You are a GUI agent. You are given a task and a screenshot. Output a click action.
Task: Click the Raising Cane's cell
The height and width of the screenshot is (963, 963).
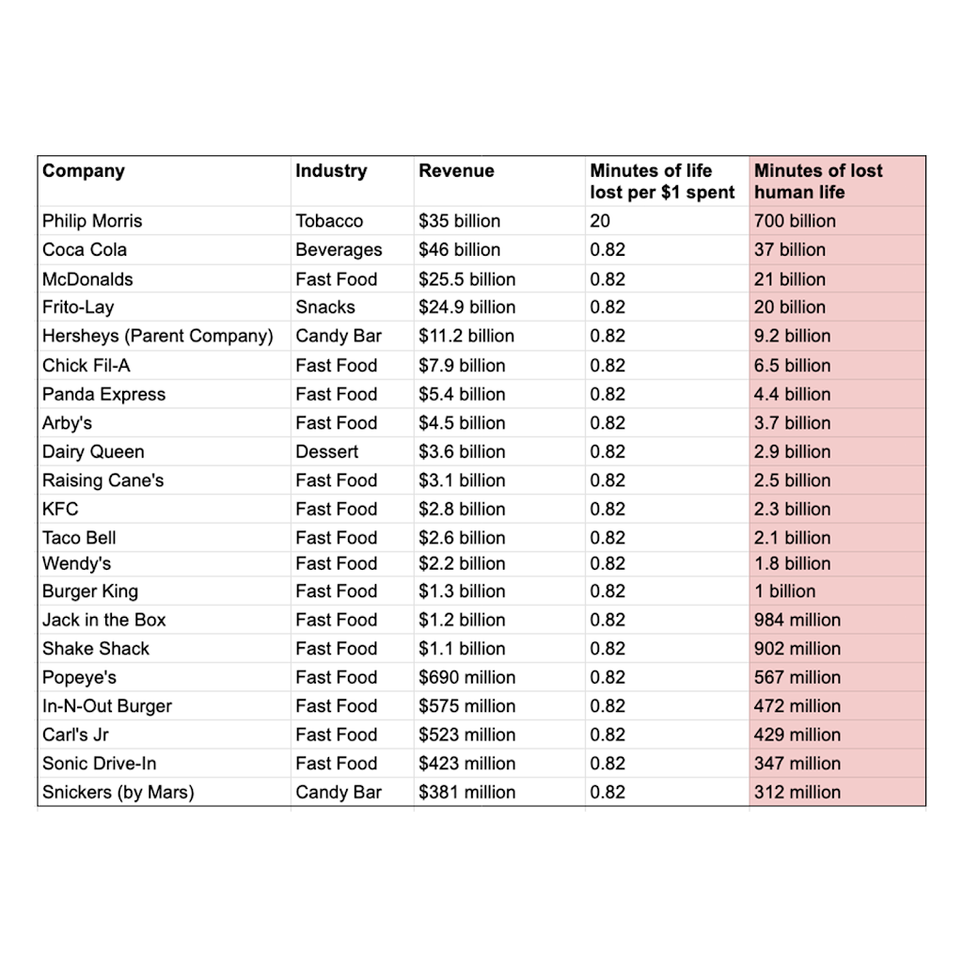(x=164, y=481)
